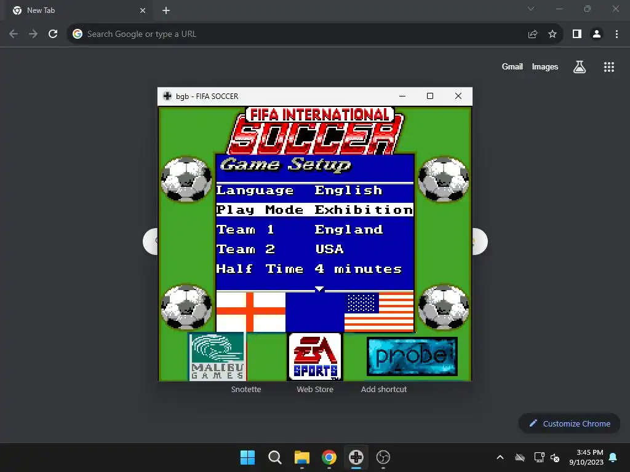630x472 pixels.
Task: Open File Explorer from taskbar
Action: tap(301, 457)
